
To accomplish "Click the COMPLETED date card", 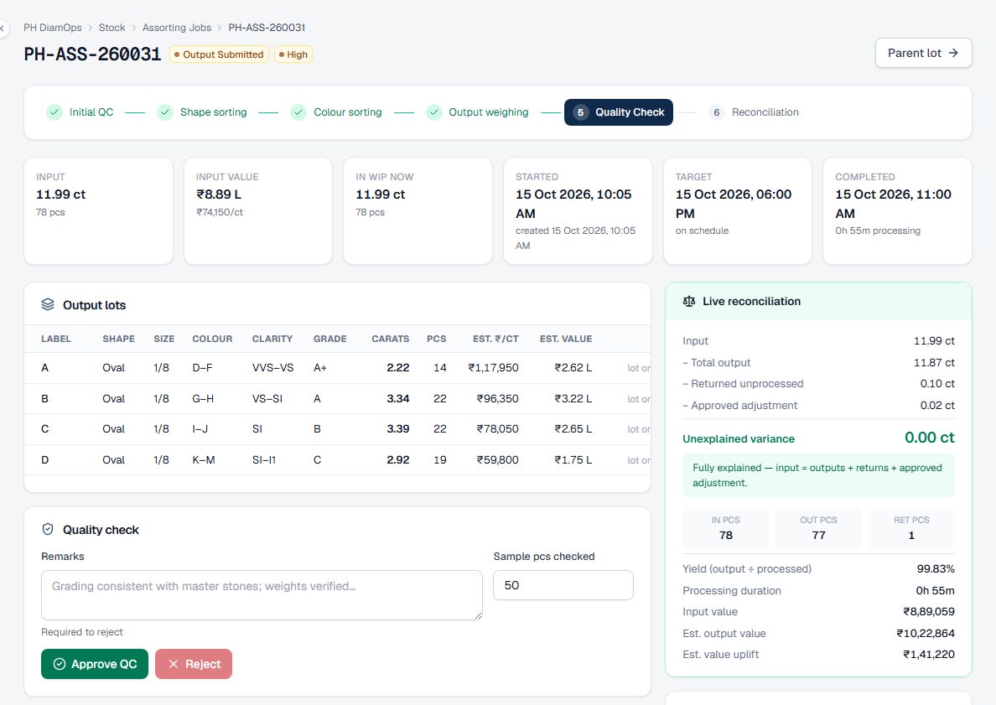I will point(897,211).
